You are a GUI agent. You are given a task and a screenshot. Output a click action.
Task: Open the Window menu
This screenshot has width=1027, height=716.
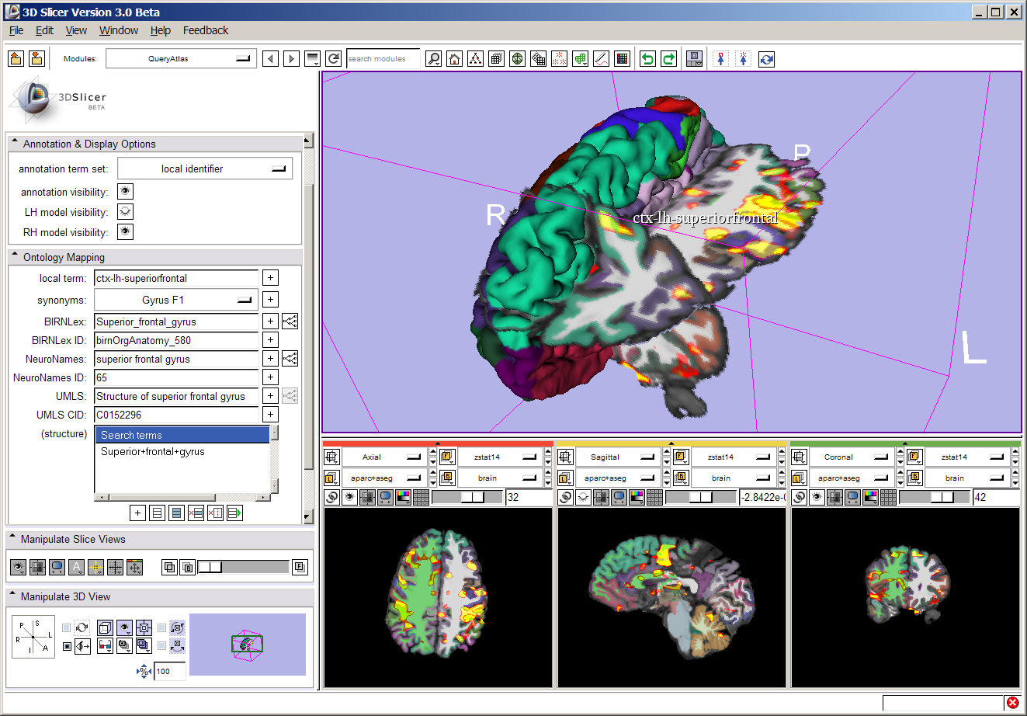coord(118,30)
